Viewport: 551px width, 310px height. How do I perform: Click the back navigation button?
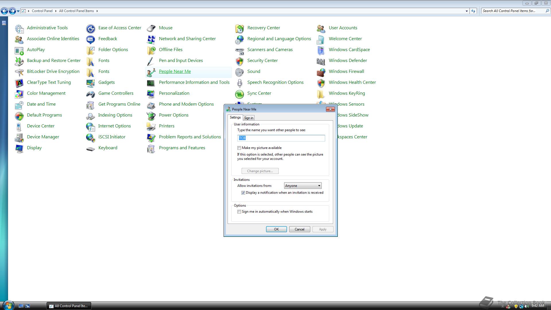point(4,11)
